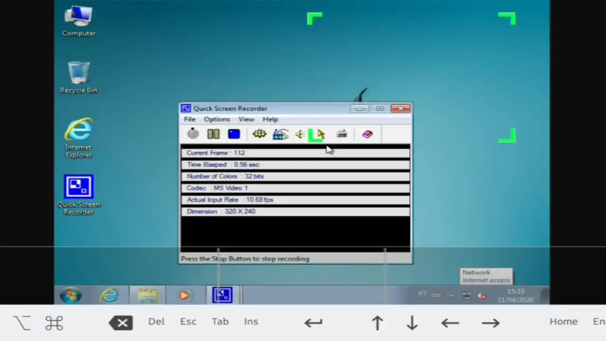Open the Options menu
The image size is (606, 341).
pos(217,119)
